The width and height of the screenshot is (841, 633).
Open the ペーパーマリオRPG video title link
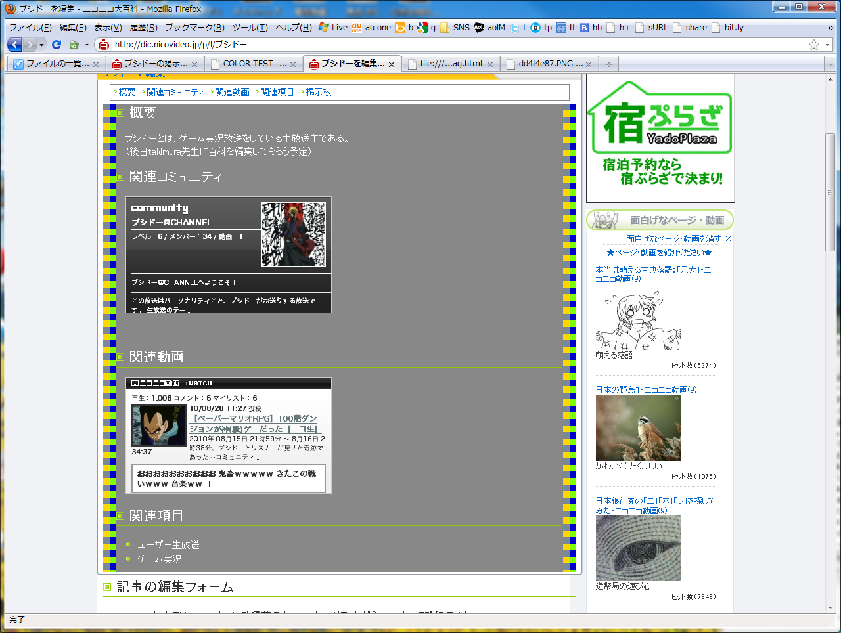click(x=255, y=424)
